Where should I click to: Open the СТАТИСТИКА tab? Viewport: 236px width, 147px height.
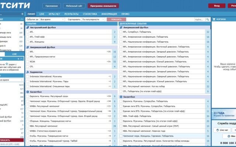coord(90,14)
